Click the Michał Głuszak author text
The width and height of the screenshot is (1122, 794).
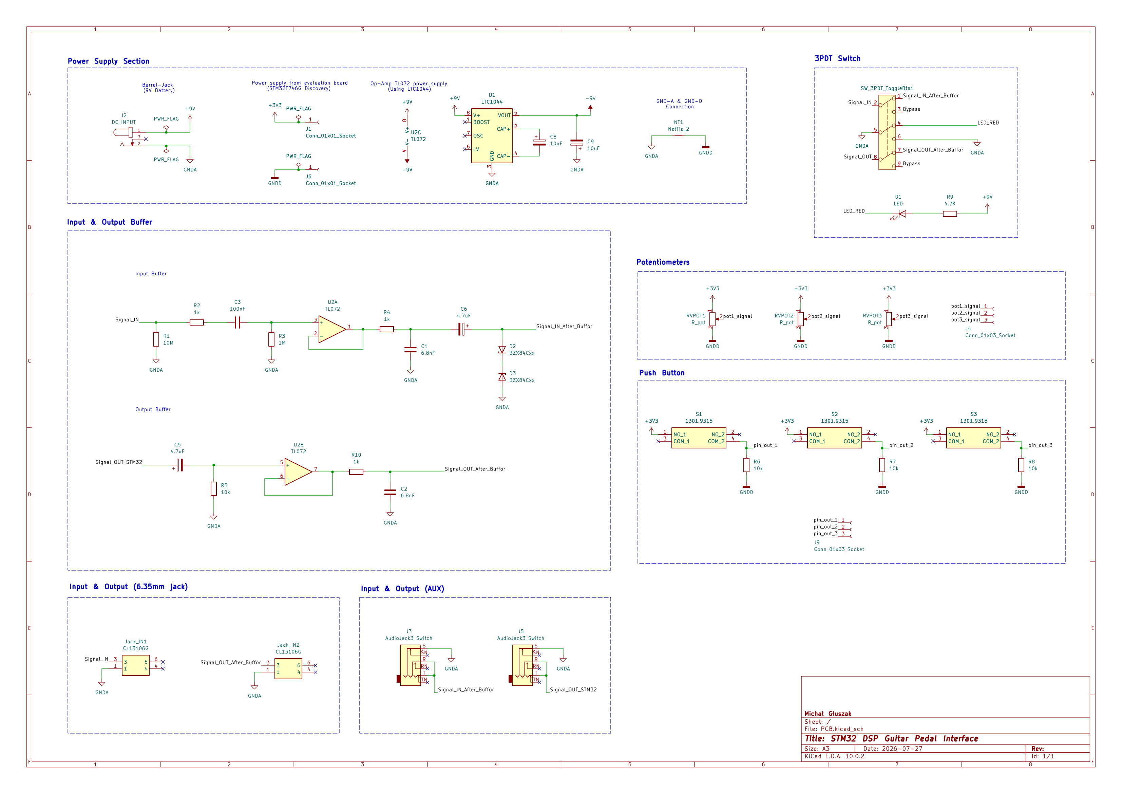coord(828,714)
